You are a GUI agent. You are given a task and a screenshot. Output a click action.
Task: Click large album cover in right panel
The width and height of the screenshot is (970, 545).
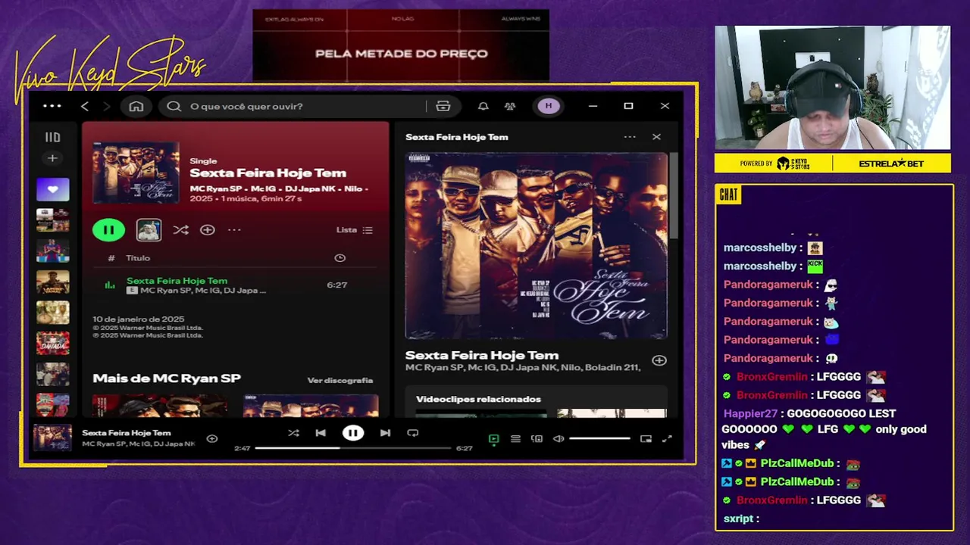coord(536,245)
